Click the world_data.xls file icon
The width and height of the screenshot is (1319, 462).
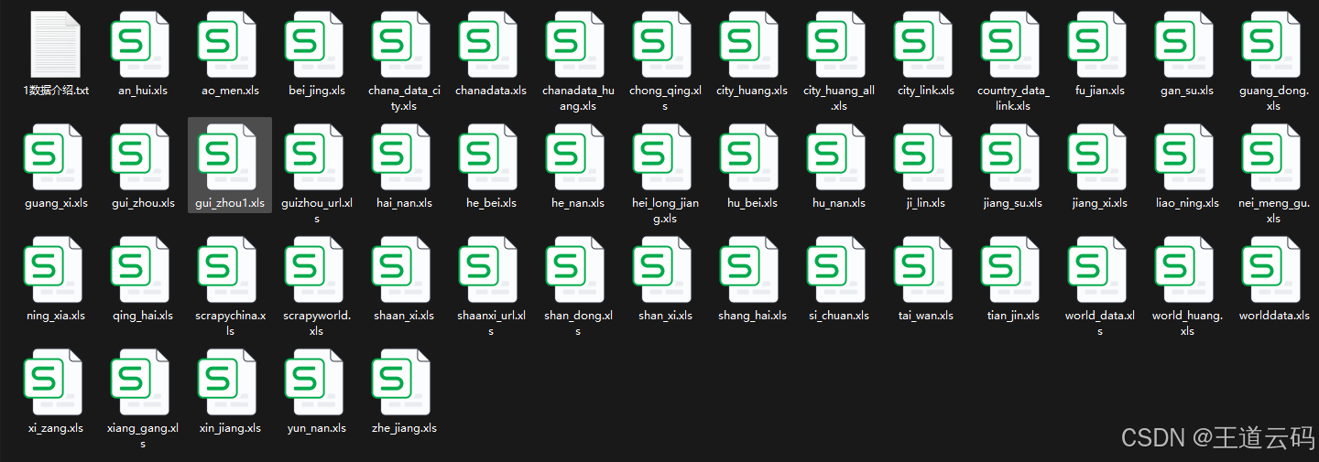[1098, 270]
